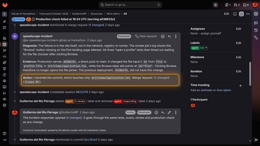Go to GitLab AI Hackathon breadcrumb

tap(23, 14)
